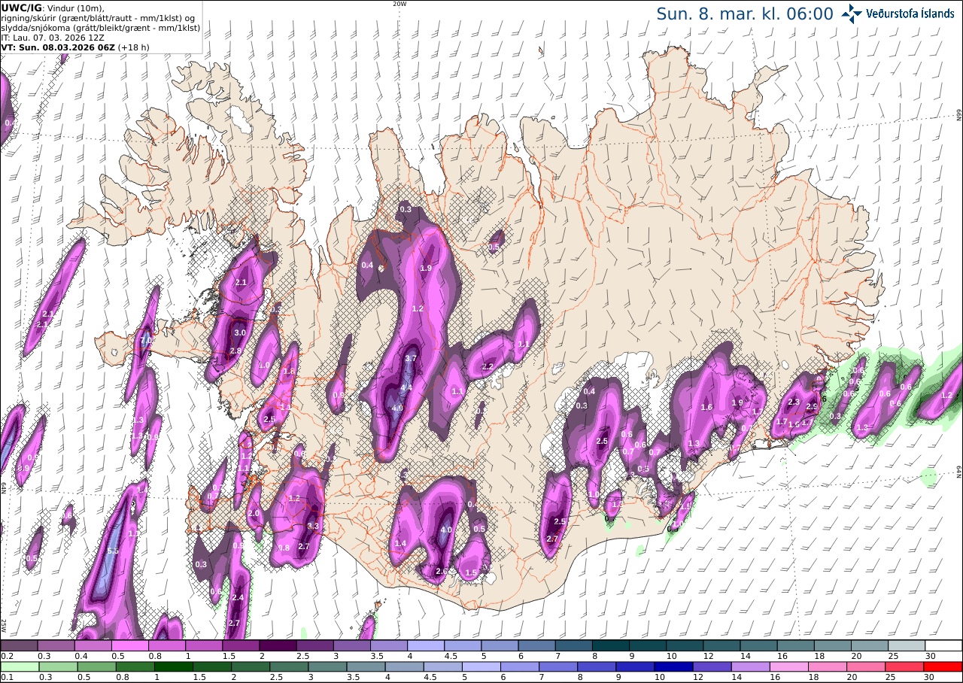Click the Veðurstofa Íslands logo emblem
This screenshot has height=683, width=963.
coord(852,14)
